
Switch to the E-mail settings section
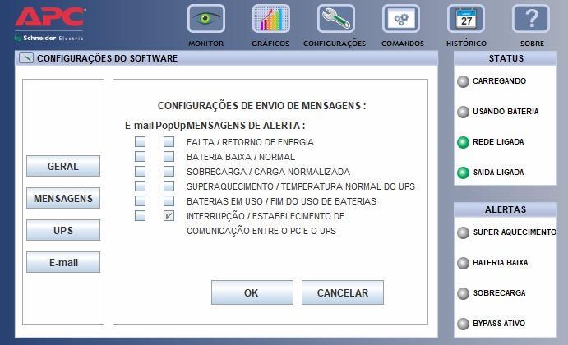pyautogui.click(x=63, y=262)
